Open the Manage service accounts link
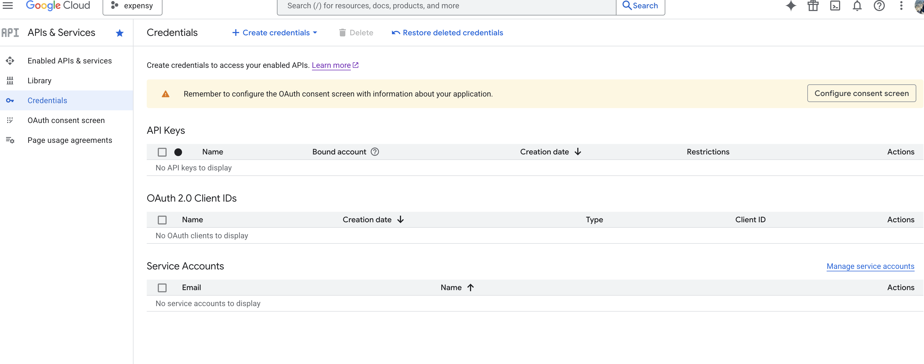Image resolution: width=924 pixels, height=364 pixels. coord(870,266)
